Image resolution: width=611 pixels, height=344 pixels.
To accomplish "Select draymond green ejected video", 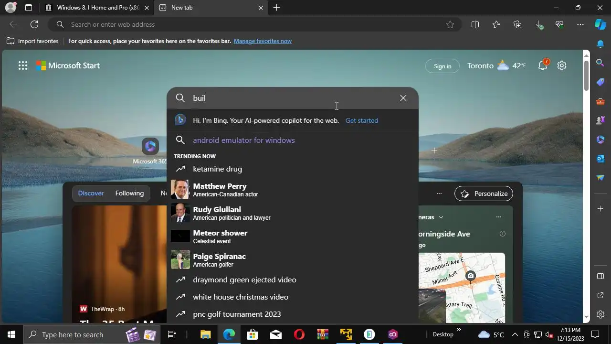I will click(292, 279).
